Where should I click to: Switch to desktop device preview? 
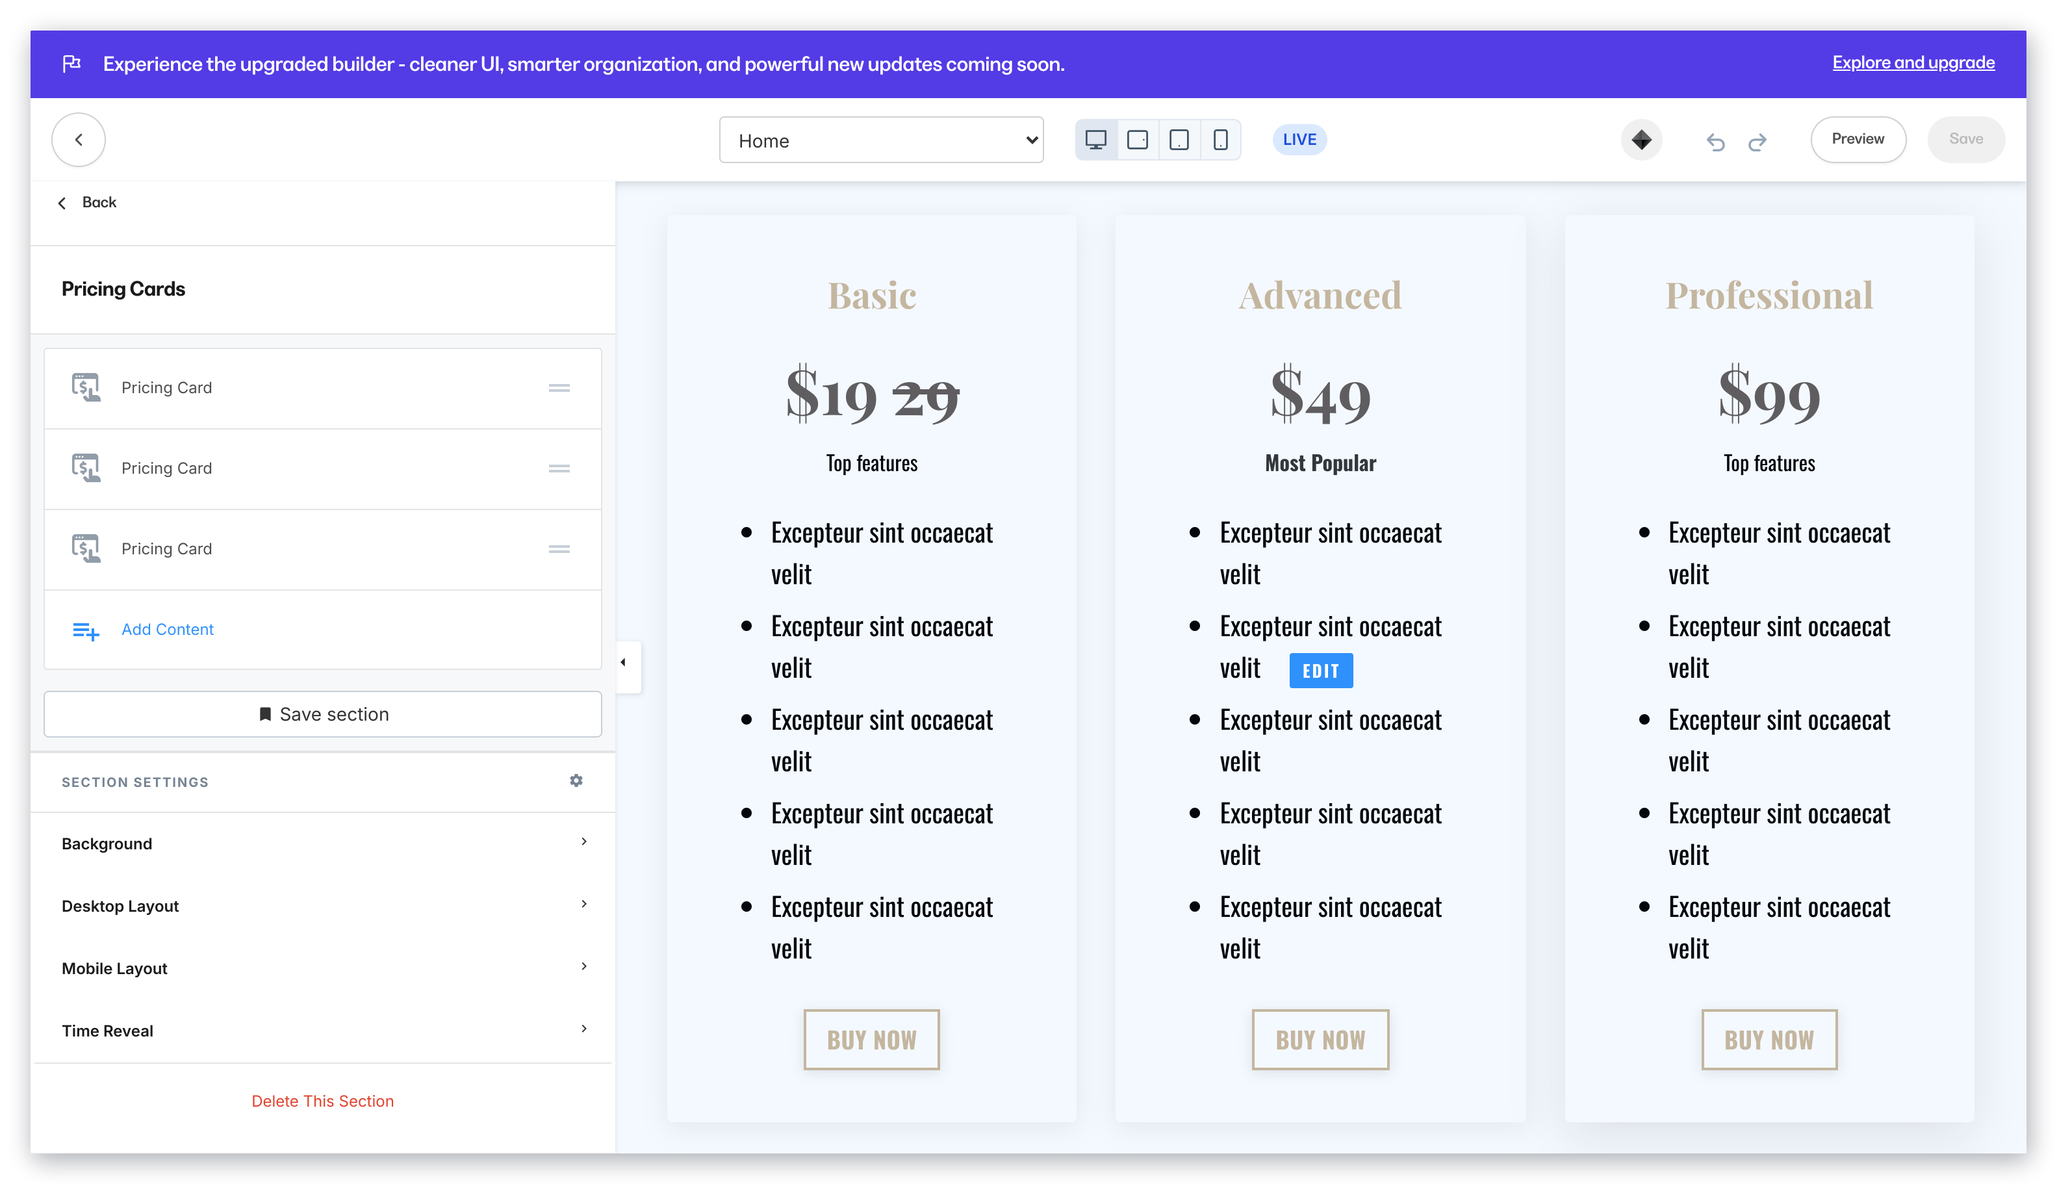[1095, 140]
